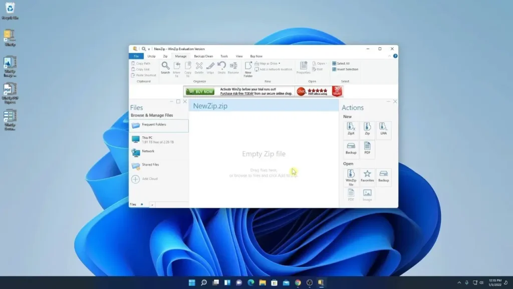The height and width of the screenshot is (289, 513).
Task: Collapse the ribbon with the chevron
Action: [x=389, y=56]
